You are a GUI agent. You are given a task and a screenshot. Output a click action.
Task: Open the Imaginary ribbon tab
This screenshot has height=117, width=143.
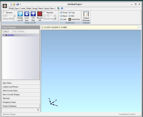click(35, 8)
